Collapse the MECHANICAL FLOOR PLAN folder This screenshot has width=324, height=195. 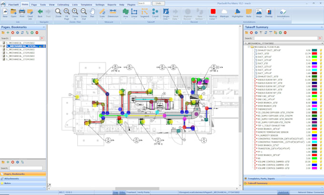[249, 47]
